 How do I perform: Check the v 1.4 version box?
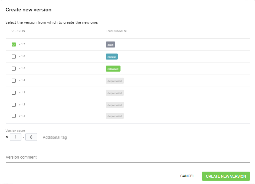[x=14, y=81]
